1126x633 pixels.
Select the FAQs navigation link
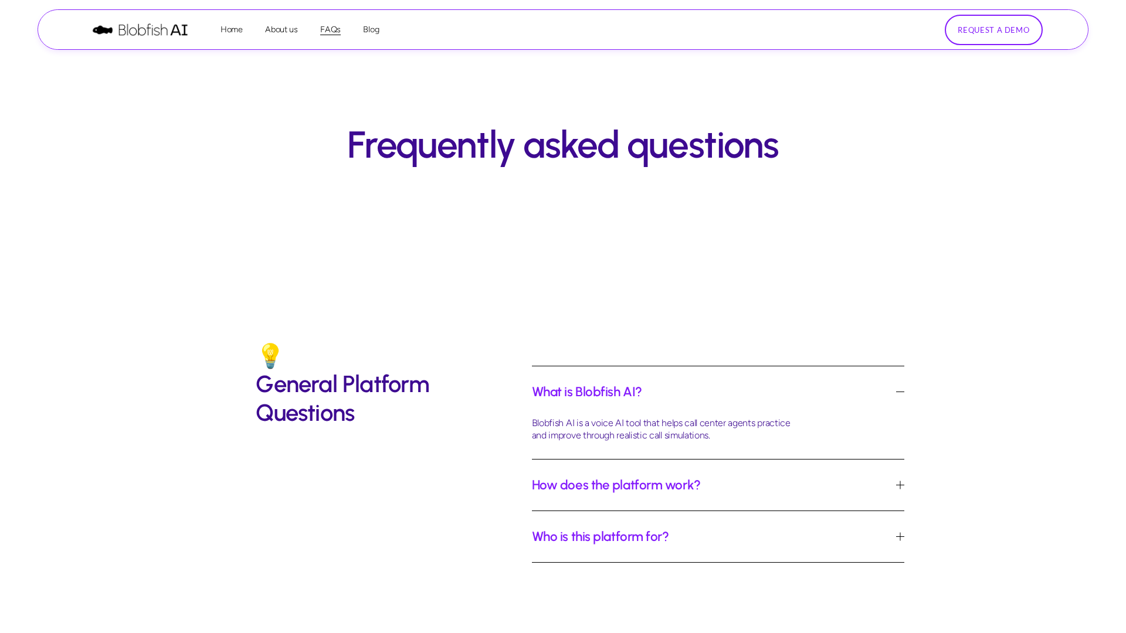click(x=330, y=29)
